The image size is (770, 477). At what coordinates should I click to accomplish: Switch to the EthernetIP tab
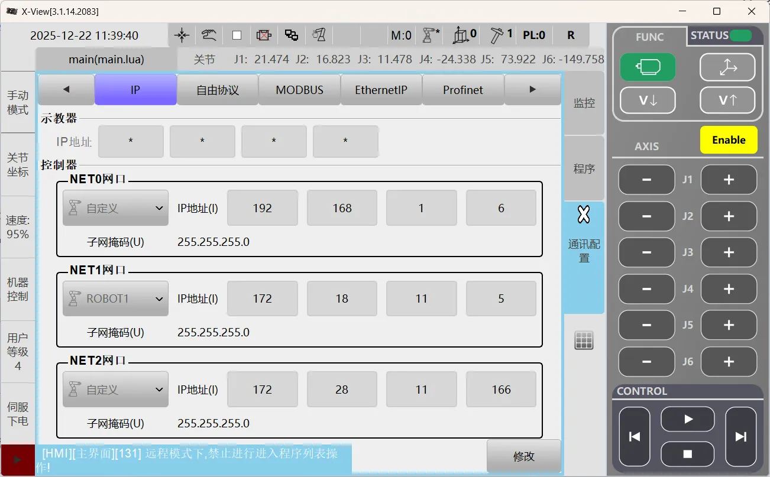[x=381, y=90]
